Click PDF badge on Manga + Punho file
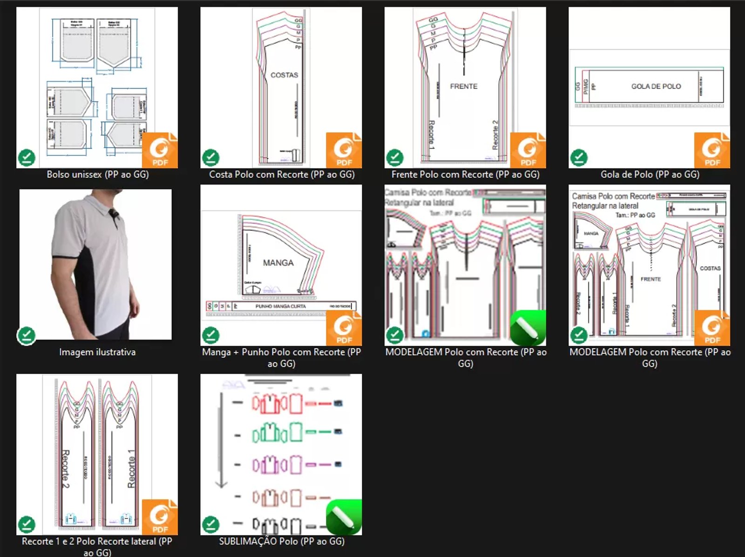This screenshot has width=745, height=557. 344,328
